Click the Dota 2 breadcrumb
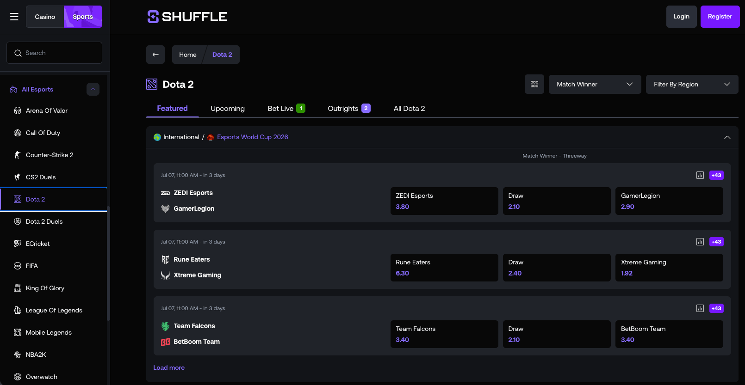 [x=222, y=55]
